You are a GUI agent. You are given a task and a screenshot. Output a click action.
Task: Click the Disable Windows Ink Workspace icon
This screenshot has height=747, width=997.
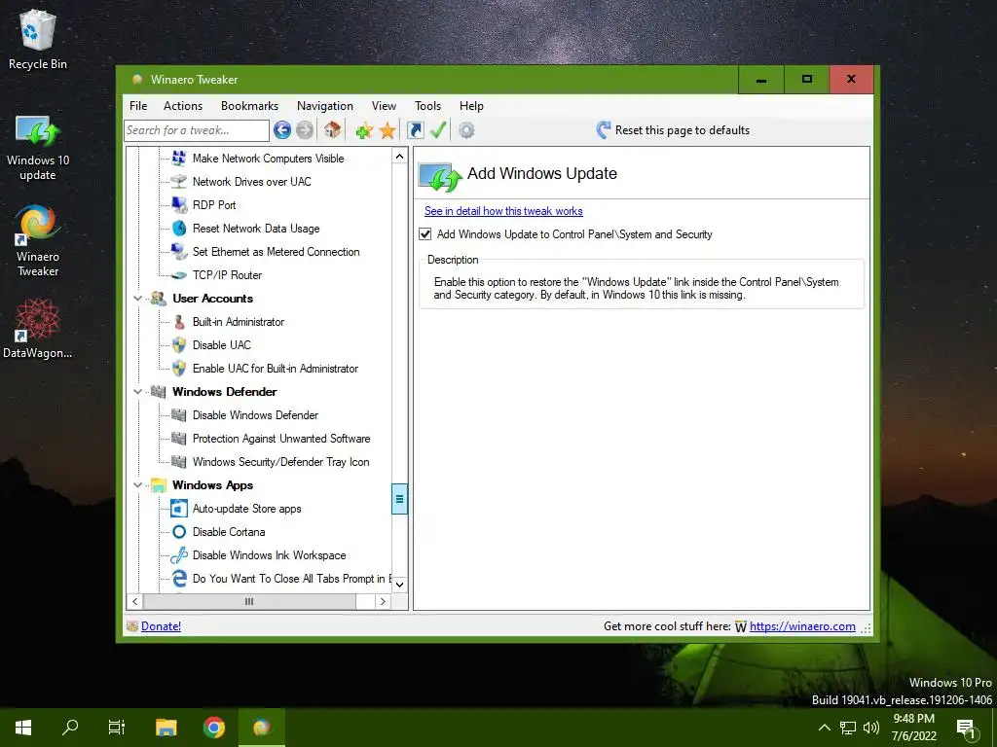pos(179,555)
